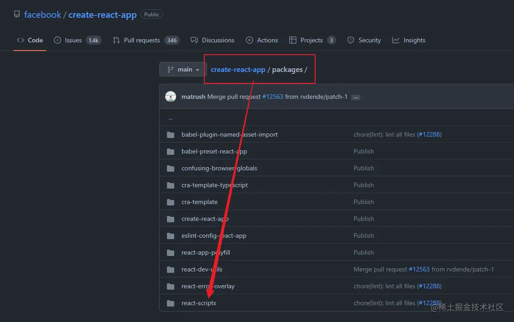
Task: Click the Issues count badge 1.4k
Action: (x=93, y=40)
